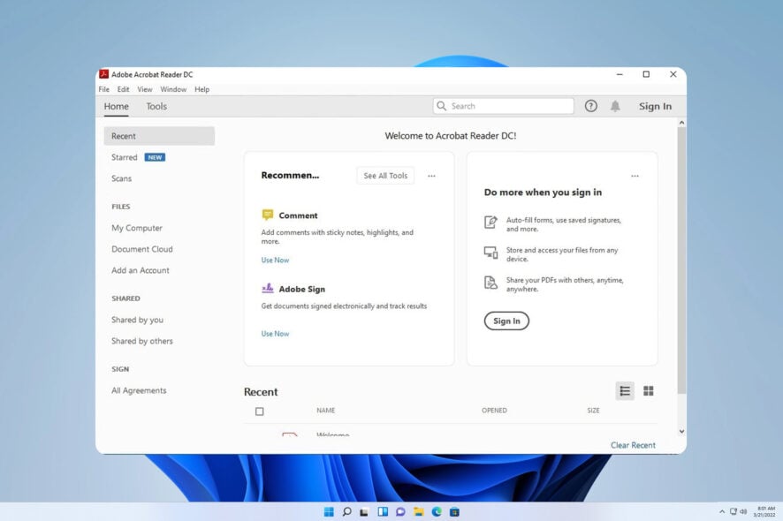Open notifications via the bell icon
Image resolution: width=783 pixels, height=521 pixels.
[x=616, y=105]
